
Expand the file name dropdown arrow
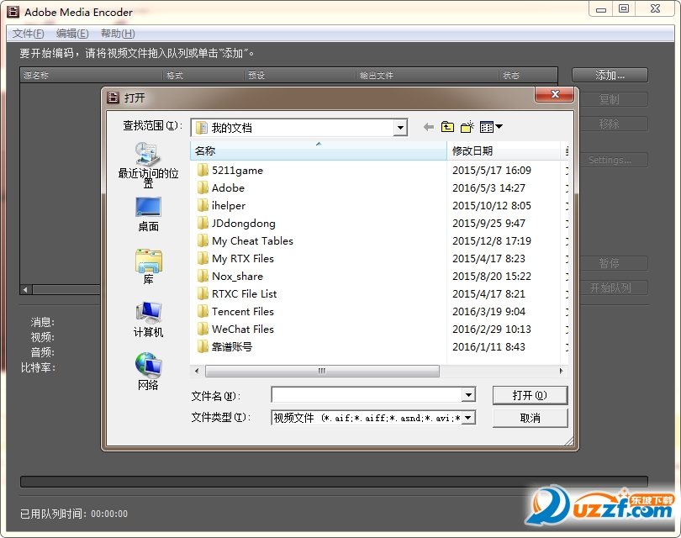[468, 395]
